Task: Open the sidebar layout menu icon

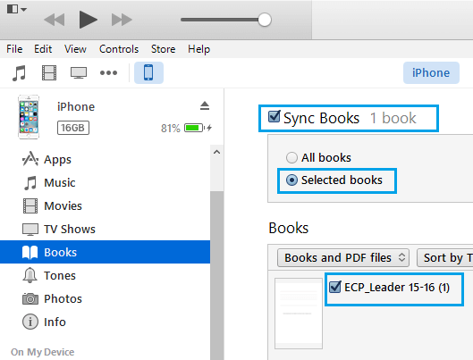Action: pyautogui.click(x=17, y=9)
